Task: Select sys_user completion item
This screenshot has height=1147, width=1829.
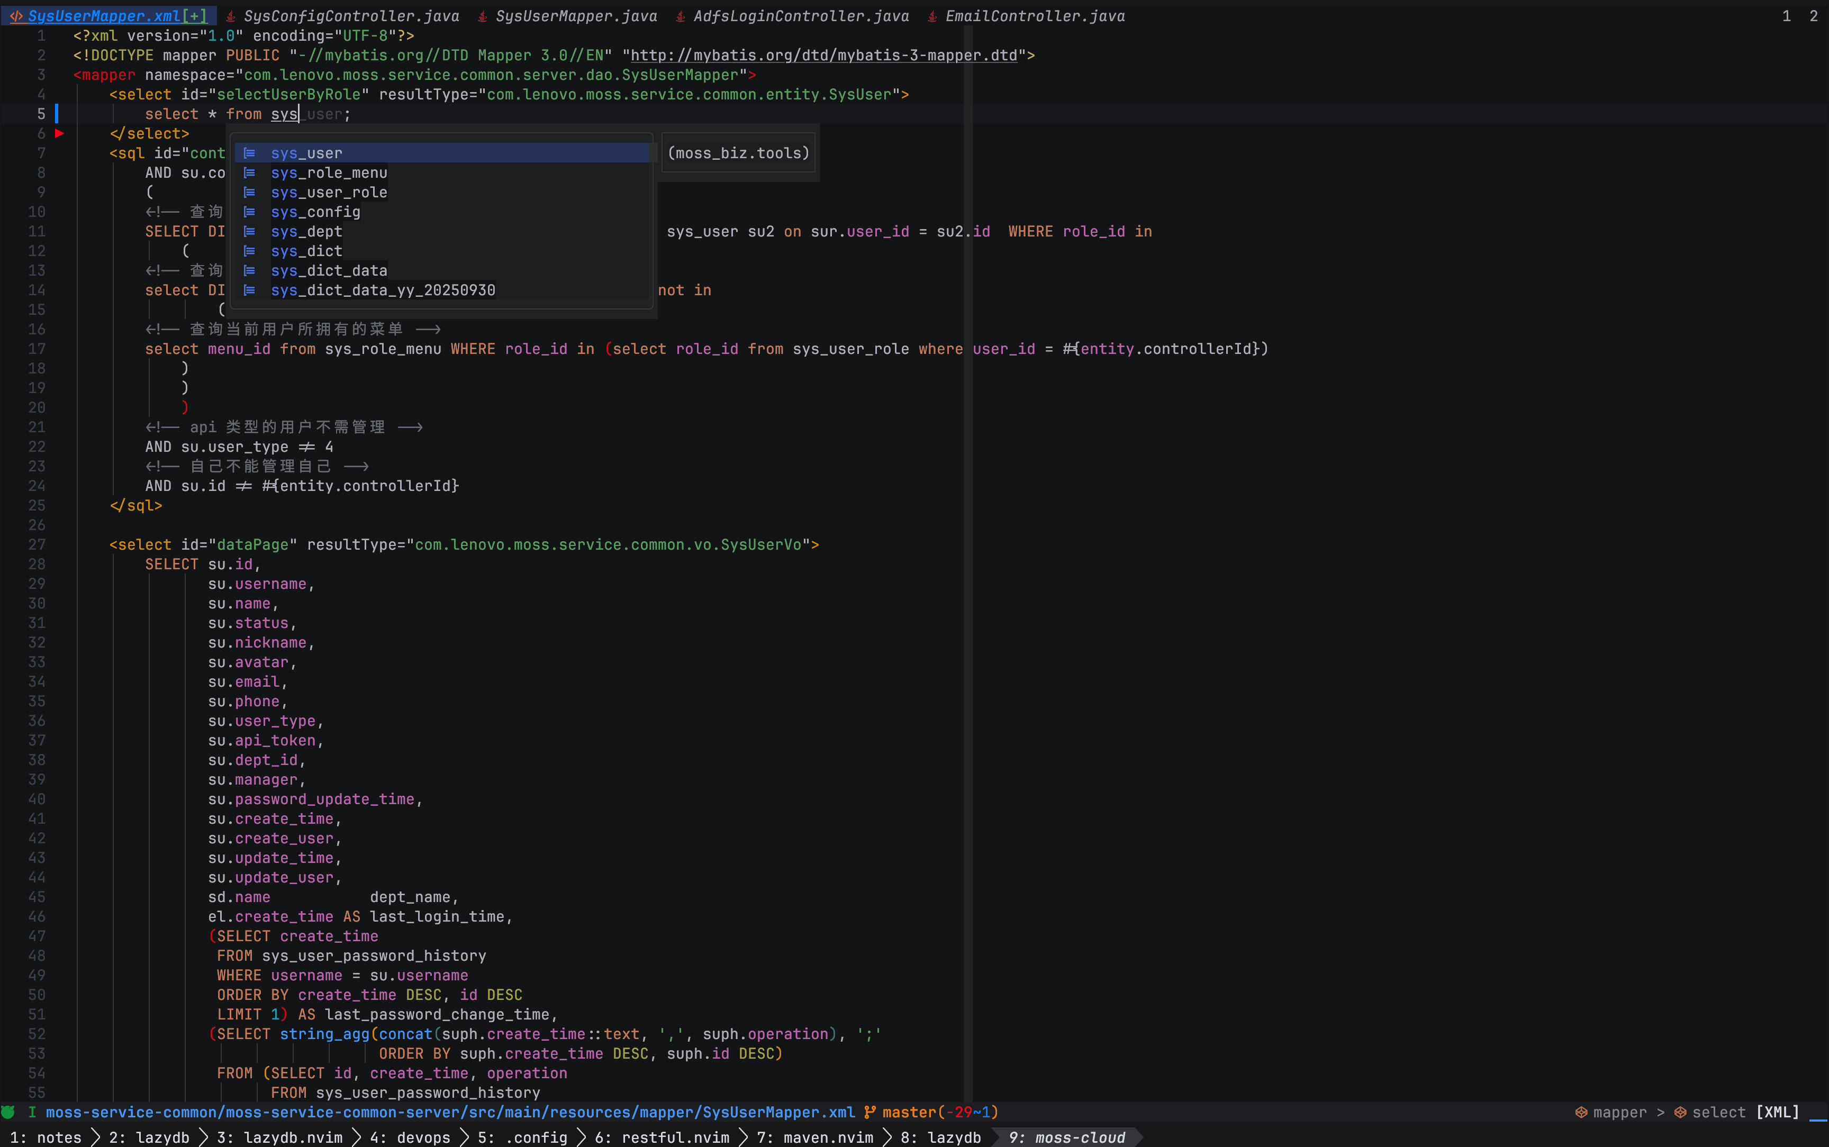Action: 441,152
